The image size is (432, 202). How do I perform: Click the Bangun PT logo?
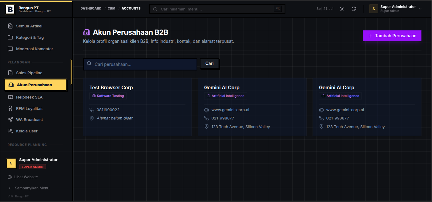pos(10,9)
